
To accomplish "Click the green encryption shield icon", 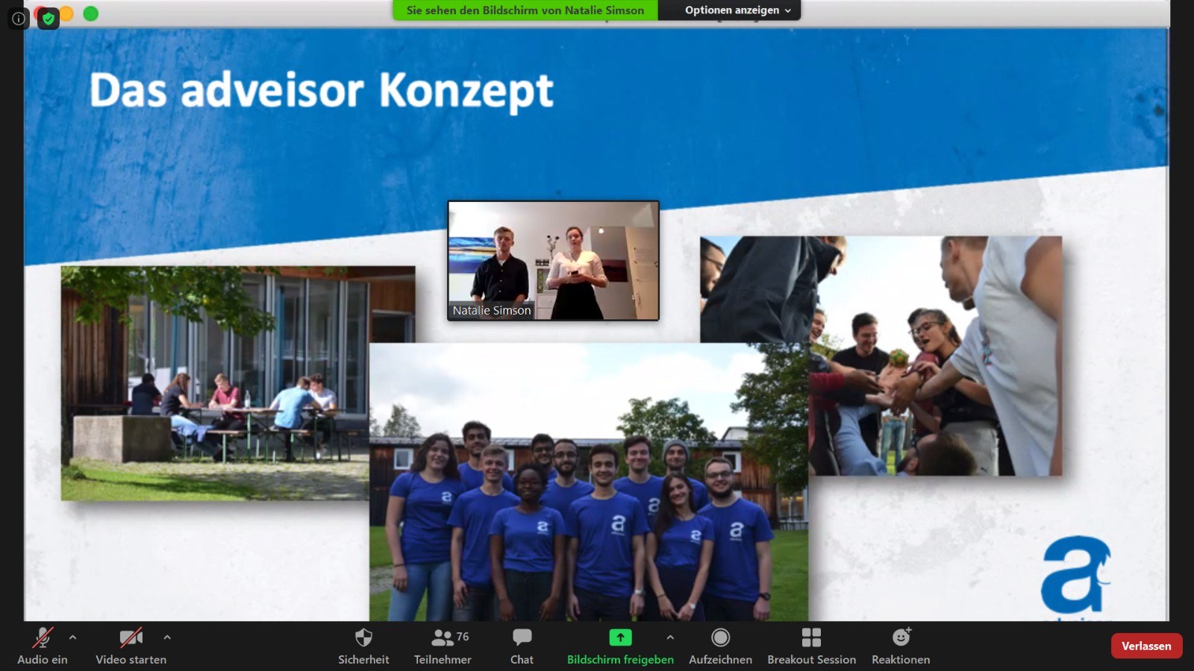I will point(49,19).
